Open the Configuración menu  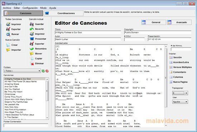click(30, 8)
